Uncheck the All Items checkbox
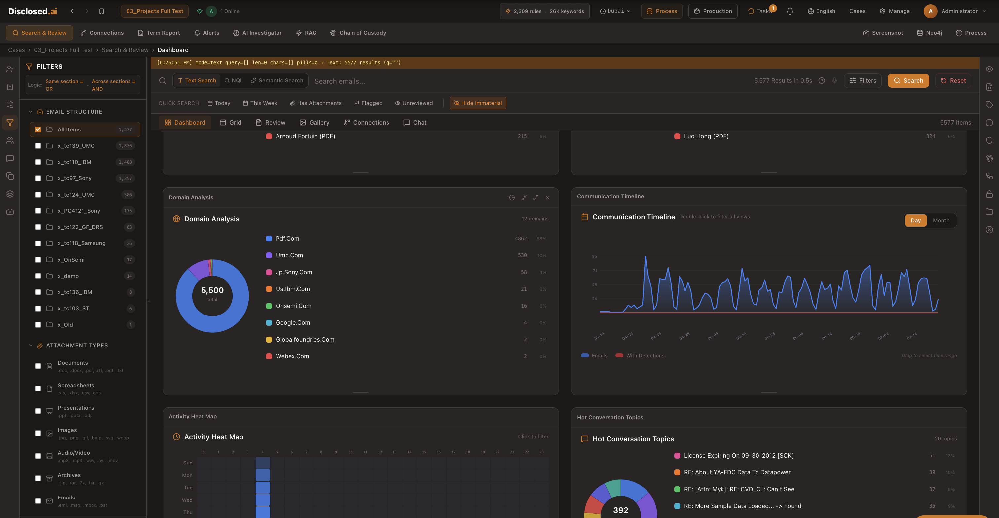This screenshot has width=999, height=518. 38,129
